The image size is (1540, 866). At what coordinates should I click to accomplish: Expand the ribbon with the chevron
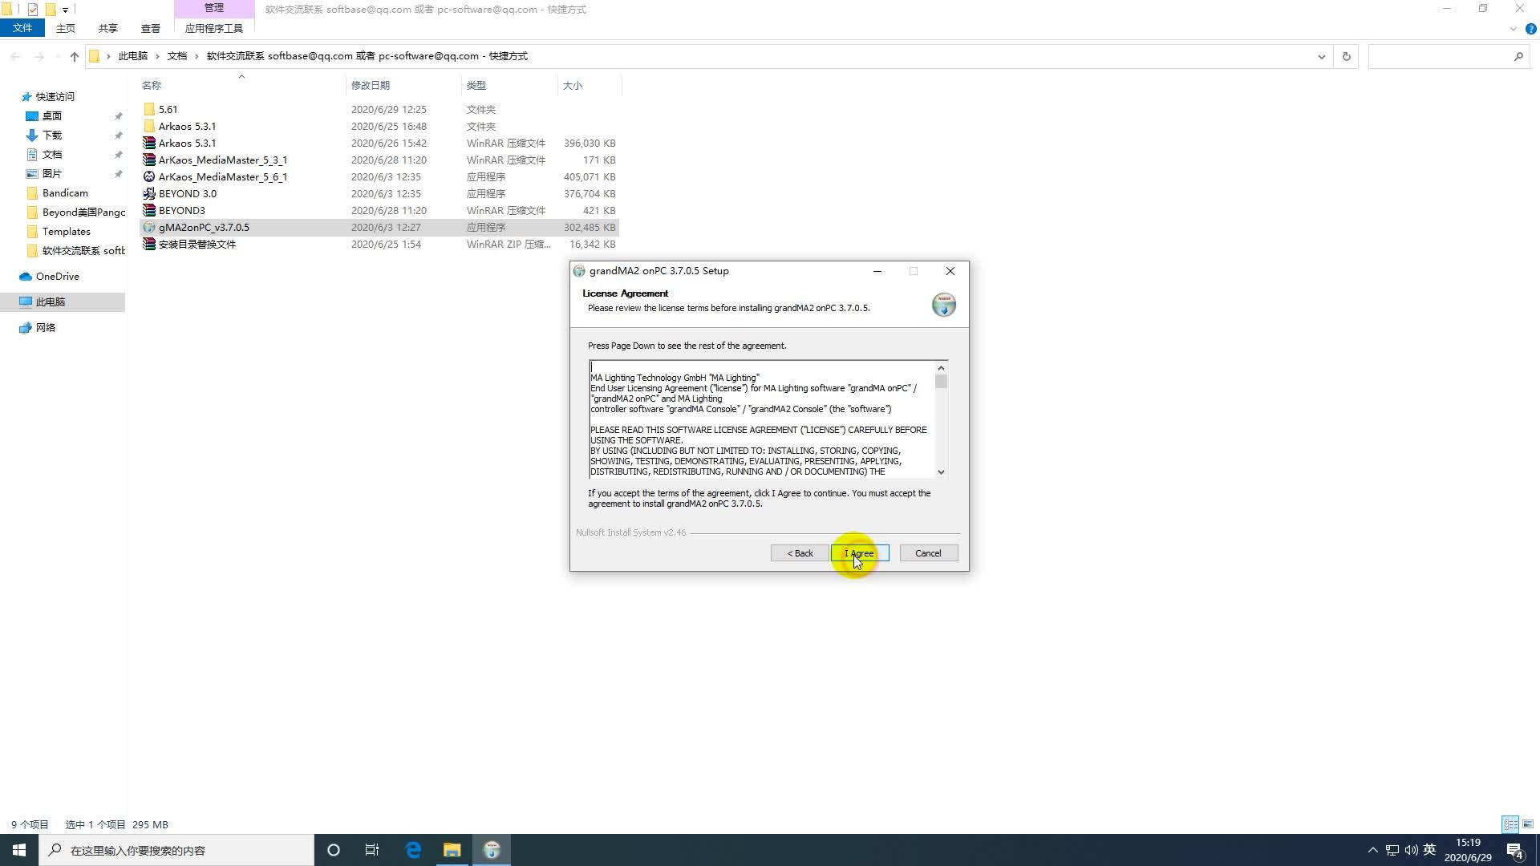(1513, 29)
